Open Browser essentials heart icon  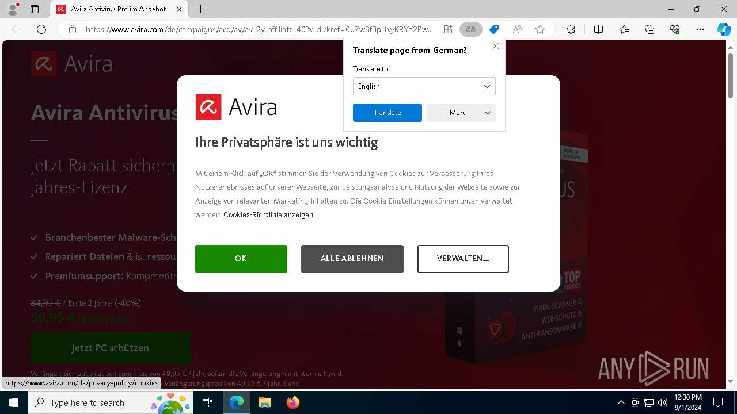pyautogui.click(x=675, y=29)
